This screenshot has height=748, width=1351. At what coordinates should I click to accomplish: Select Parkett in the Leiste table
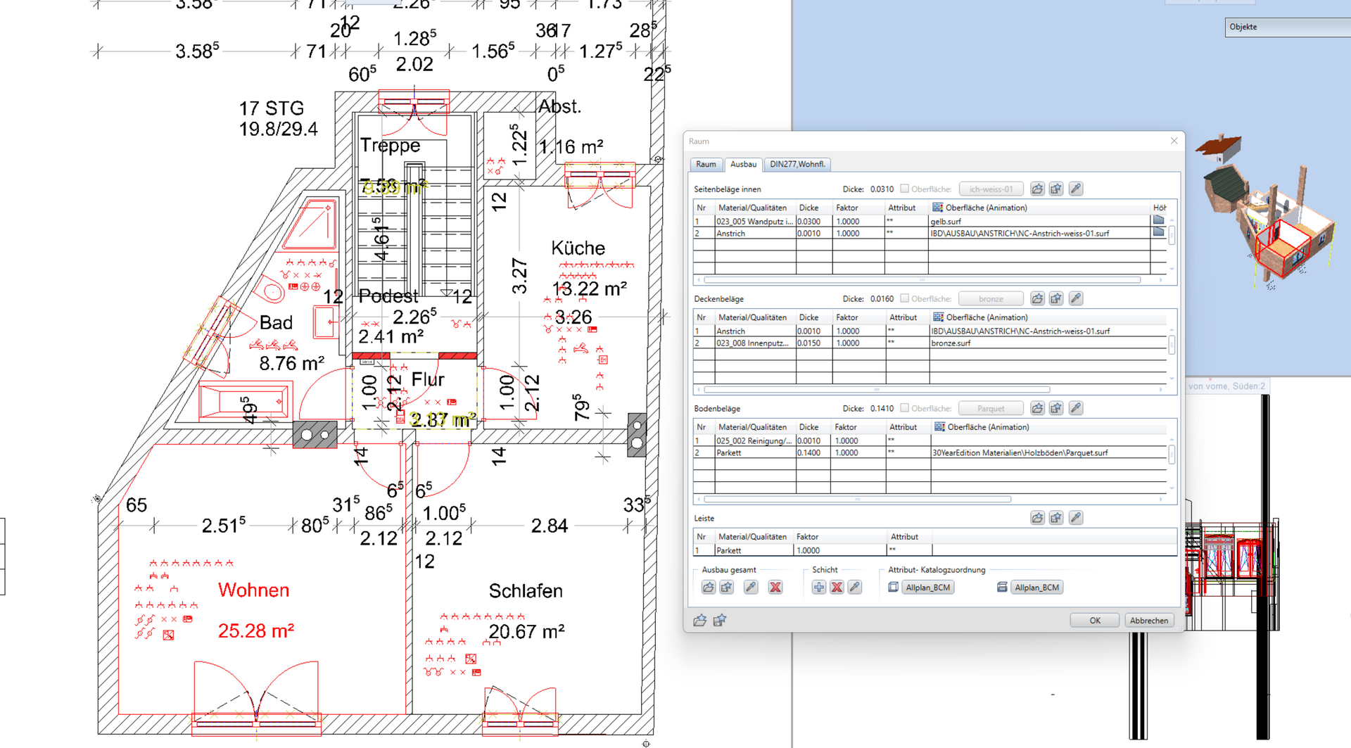click(x=754, y=550)
